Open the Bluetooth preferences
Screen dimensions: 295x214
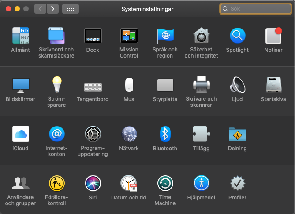165,134
